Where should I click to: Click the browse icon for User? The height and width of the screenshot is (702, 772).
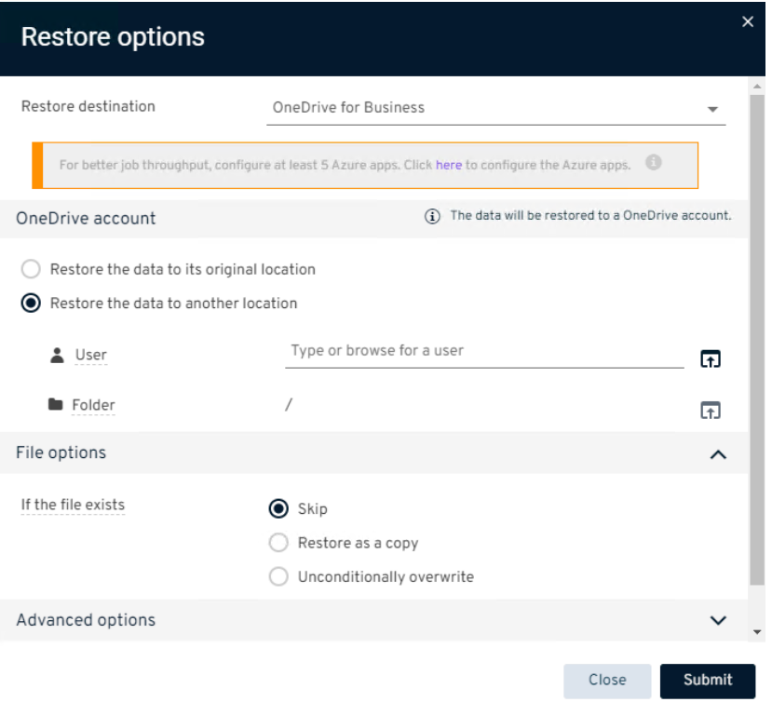[711, 358]
